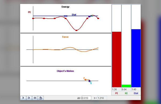
Task: Select the rightmost red PE control point
Action: (x=98, y=18)
